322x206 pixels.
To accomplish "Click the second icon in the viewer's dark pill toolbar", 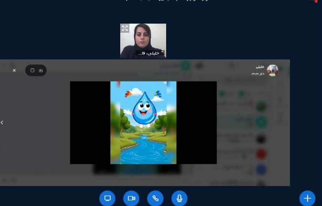I will click(41, 70).
